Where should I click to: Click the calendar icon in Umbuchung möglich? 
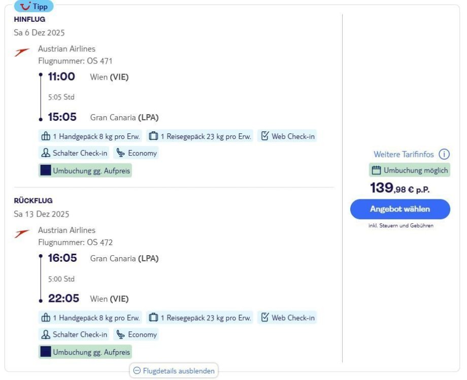376,170
